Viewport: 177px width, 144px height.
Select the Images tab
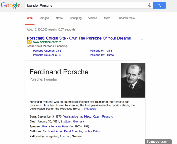[44, 18]
